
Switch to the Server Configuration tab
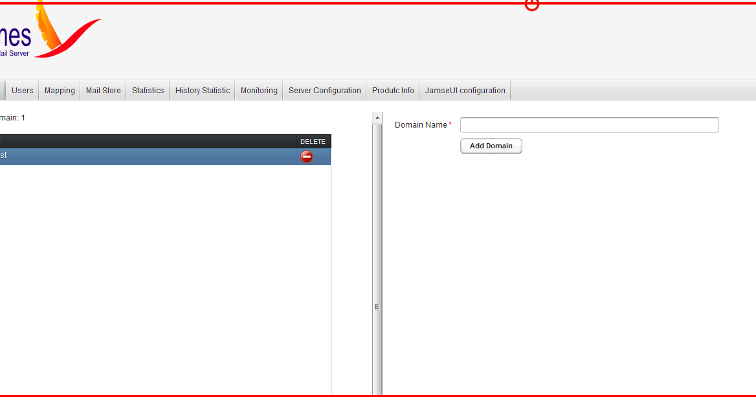(324, 90)
